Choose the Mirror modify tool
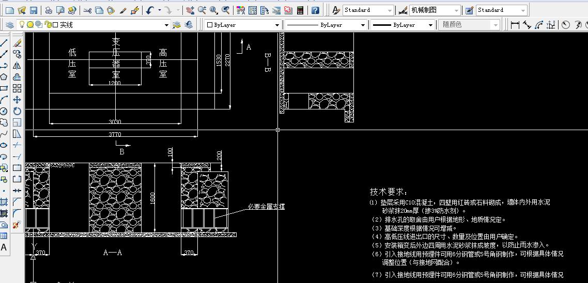Image resolution: width=588 pixels, height=283 pixels. tap(17, 66)
